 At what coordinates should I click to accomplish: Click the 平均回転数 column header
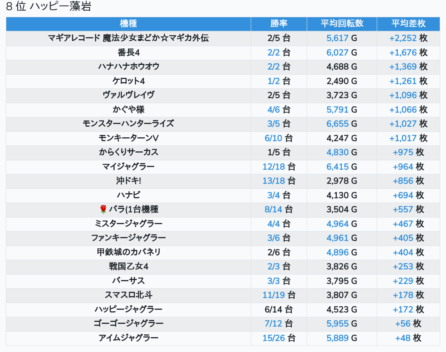click(342, 23)
